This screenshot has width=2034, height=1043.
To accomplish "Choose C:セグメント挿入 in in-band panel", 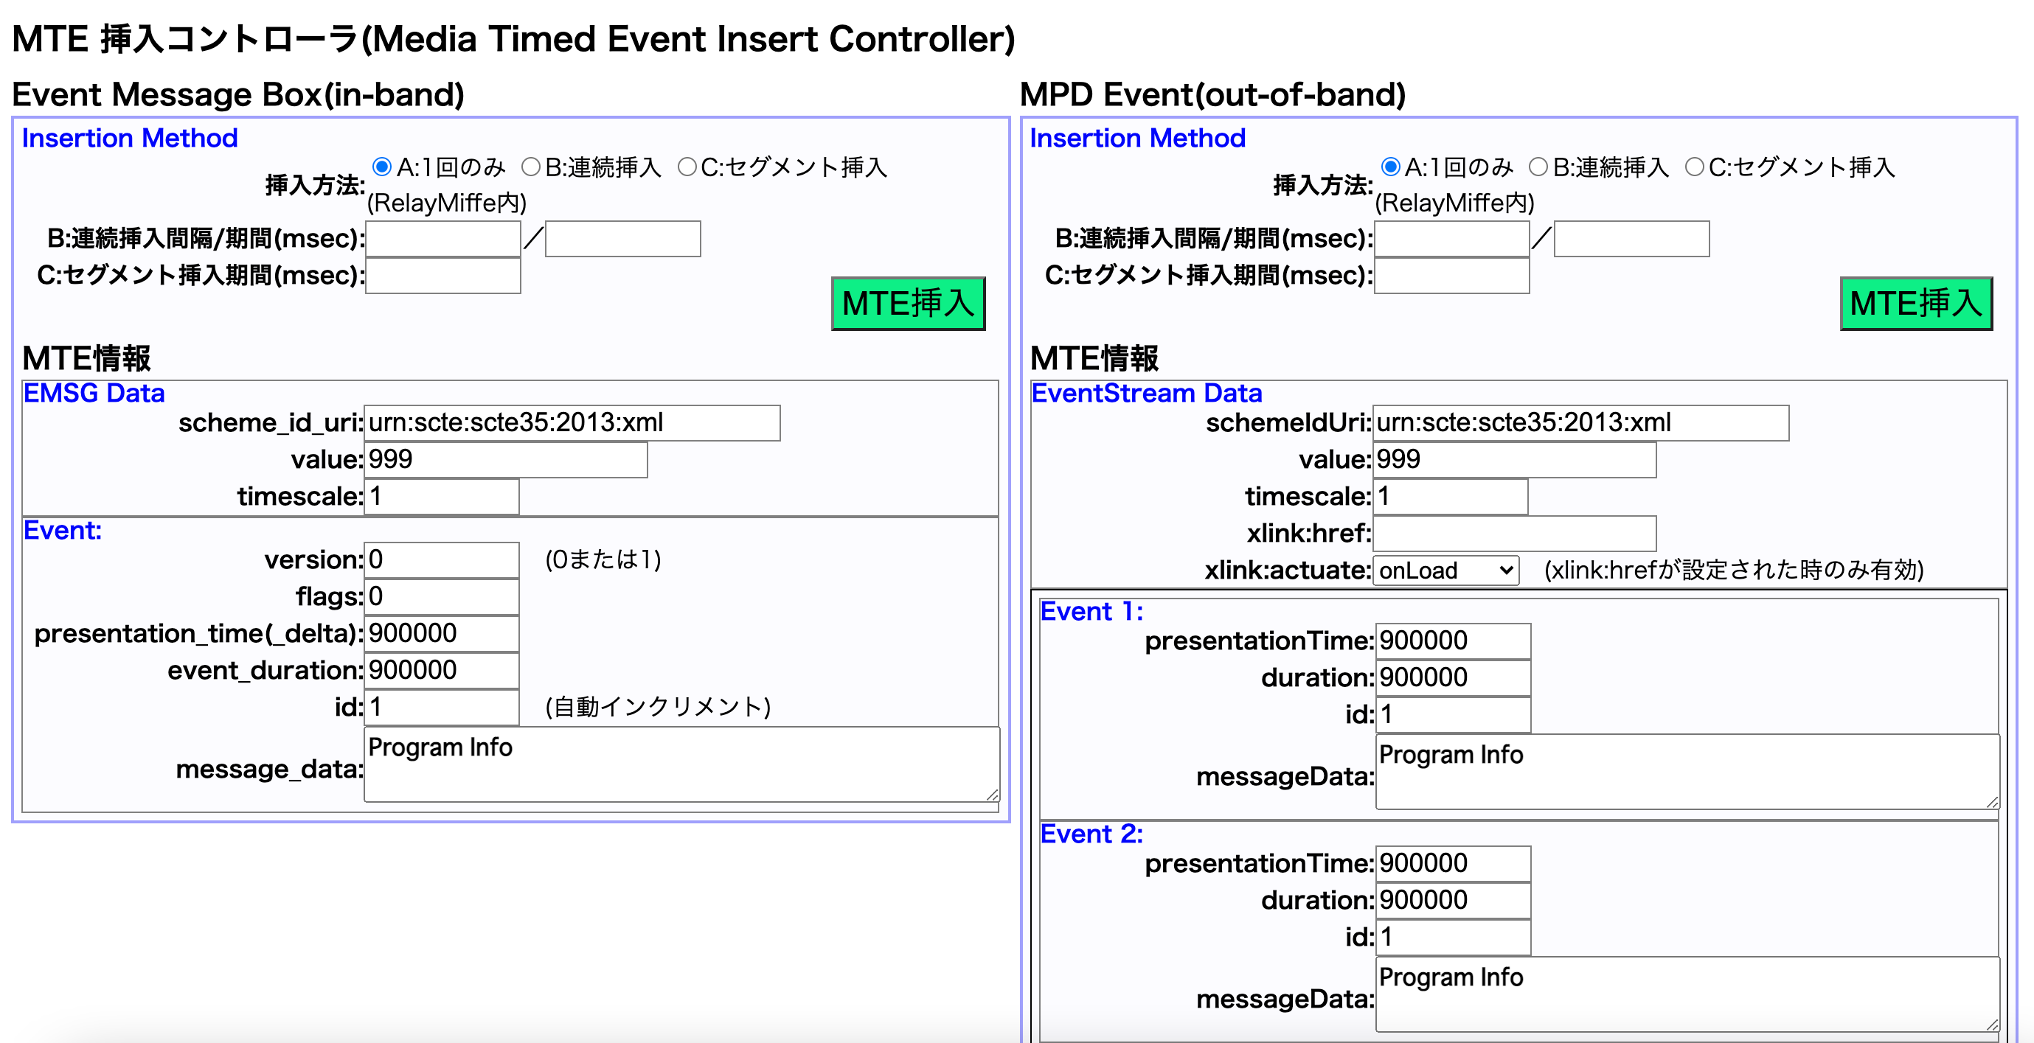I will point(687,167).
